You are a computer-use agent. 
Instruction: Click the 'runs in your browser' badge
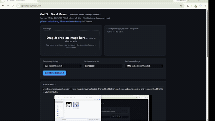(85, 15)
